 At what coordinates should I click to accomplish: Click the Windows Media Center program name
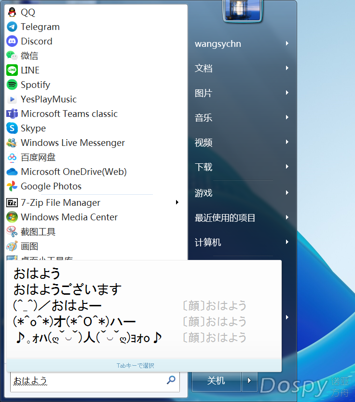point(69,217)
